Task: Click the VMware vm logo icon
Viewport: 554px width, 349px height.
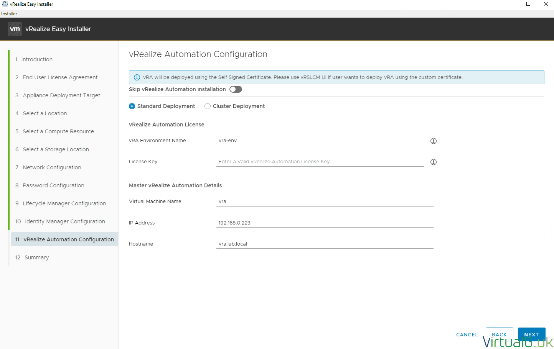Action: tap(15, 29)
